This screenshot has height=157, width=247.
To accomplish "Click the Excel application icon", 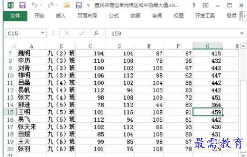I will (10, 5).
